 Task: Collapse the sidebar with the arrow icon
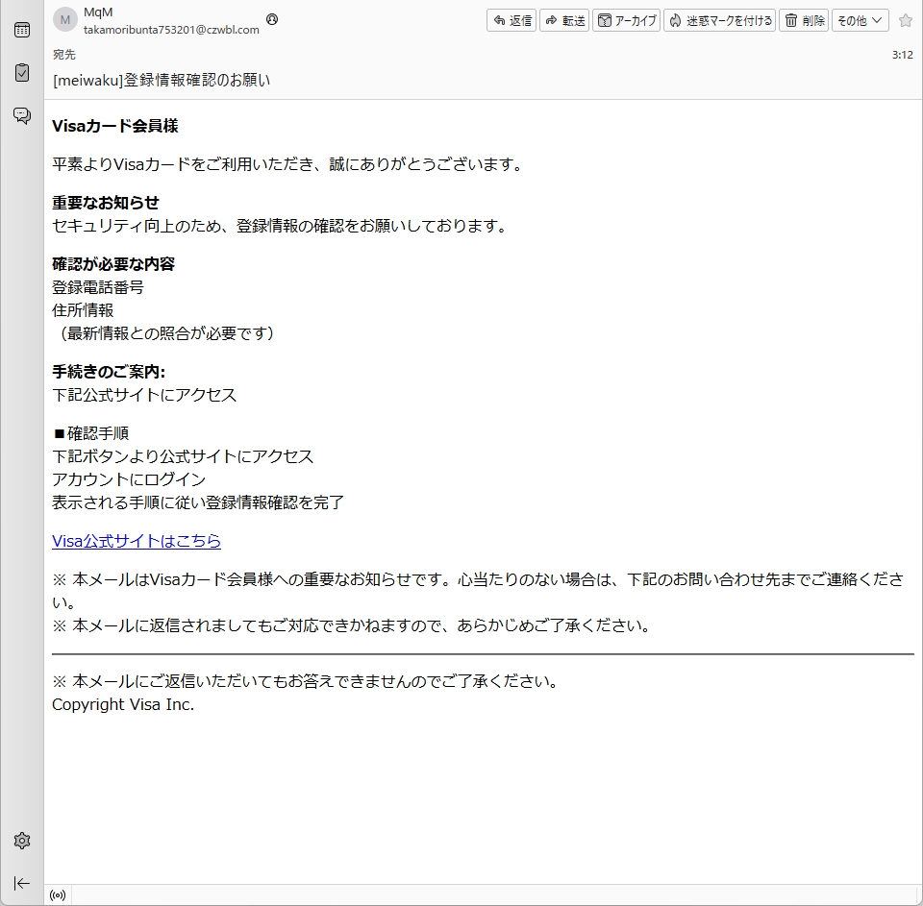(21, 883)
